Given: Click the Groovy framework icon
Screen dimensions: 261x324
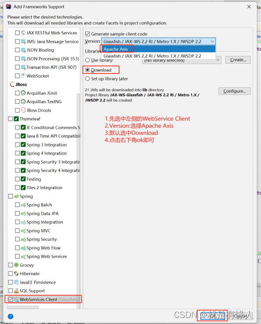Looking at the screenshot, I should coord(16,265).
